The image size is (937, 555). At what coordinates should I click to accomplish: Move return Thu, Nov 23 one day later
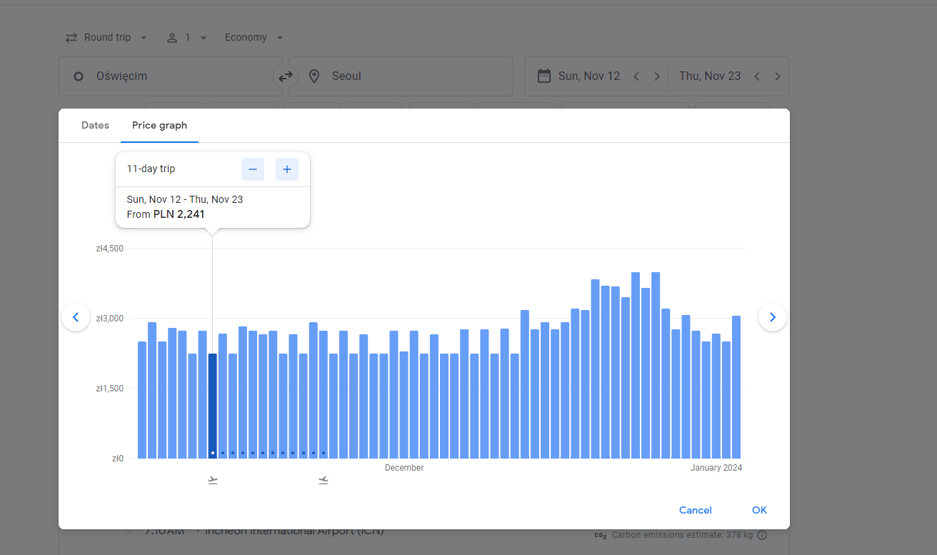coord(778,76)
